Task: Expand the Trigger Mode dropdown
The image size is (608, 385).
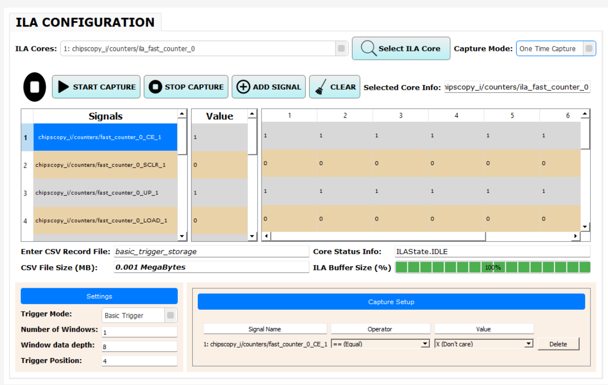Action: tap(170, 315)
